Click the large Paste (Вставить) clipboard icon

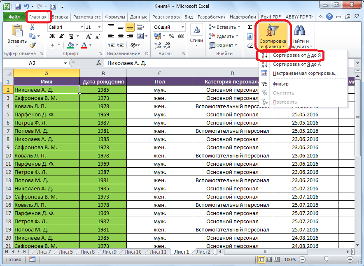[17, 31]
